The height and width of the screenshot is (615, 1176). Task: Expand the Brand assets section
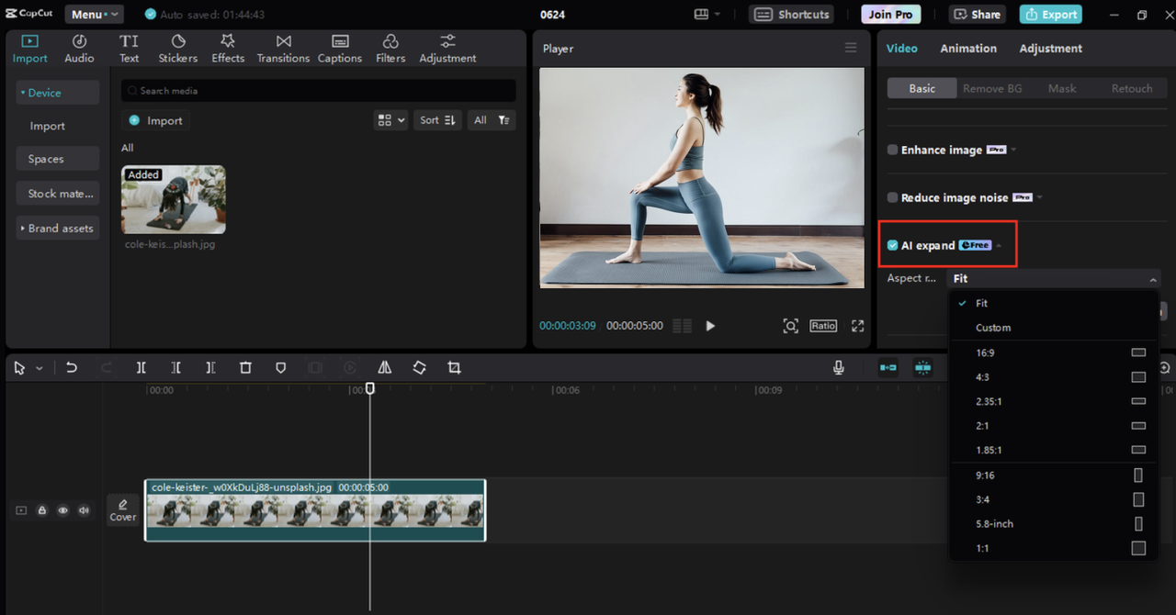coord(57,229)
